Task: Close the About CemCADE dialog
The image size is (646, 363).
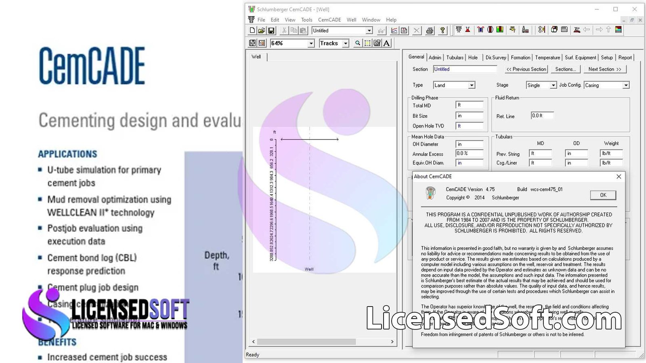Action: coord(619,177)
